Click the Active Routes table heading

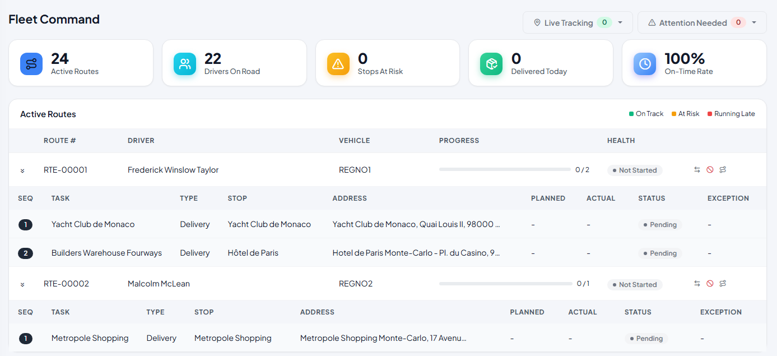click(x=48, y=114)
